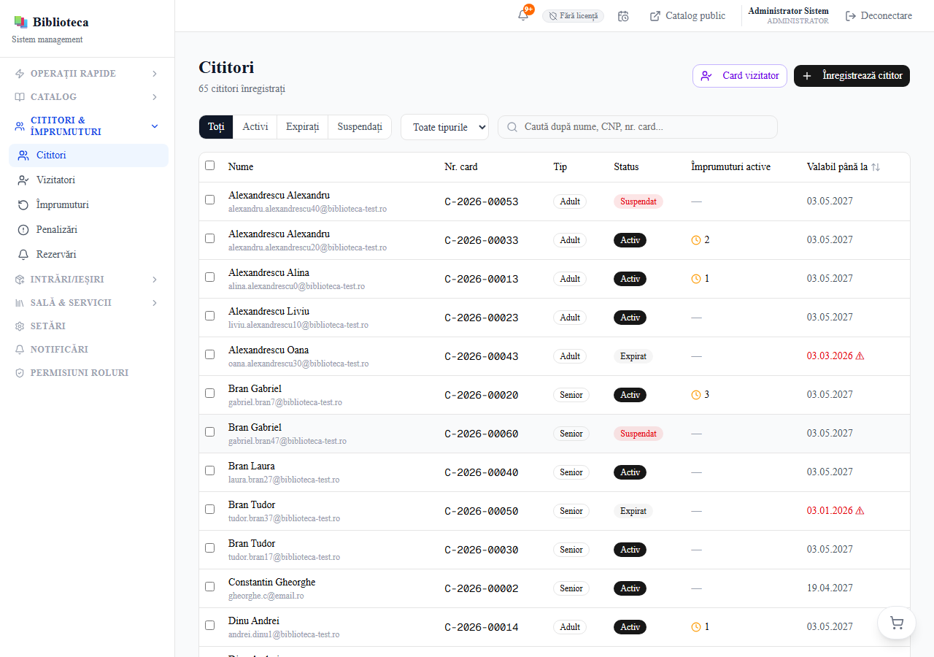The width and height of the screenshot is (934, 657).
Task: Open SETĂRI via the gear icon
Action: [x=20, y=326]
